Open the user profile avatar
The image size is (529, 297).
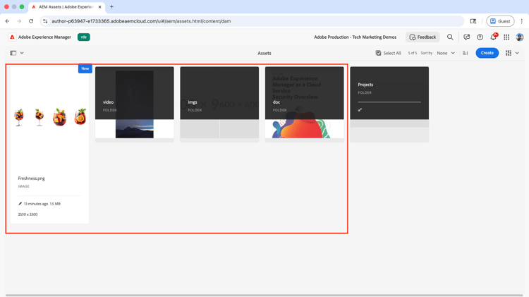pyautogui.click(x=520, y=37)
